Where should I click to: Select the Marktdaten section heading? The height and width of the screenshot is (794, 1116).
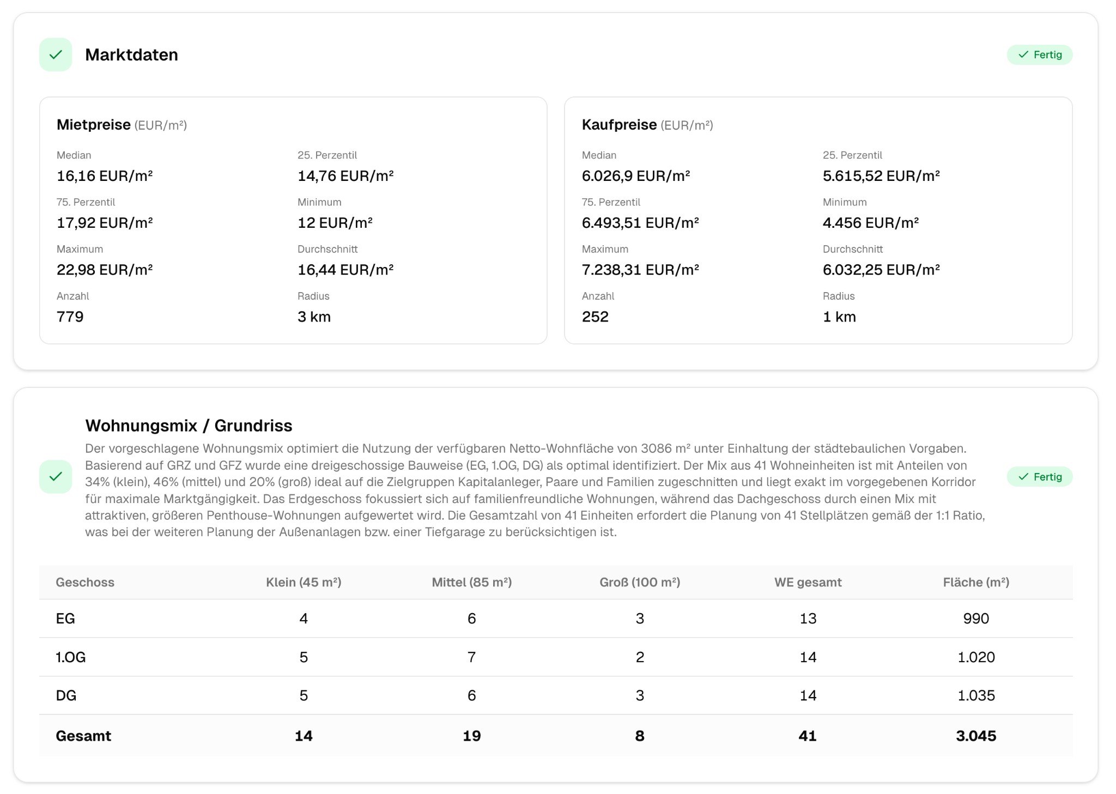pyautogui.click(x=131, y=54)
